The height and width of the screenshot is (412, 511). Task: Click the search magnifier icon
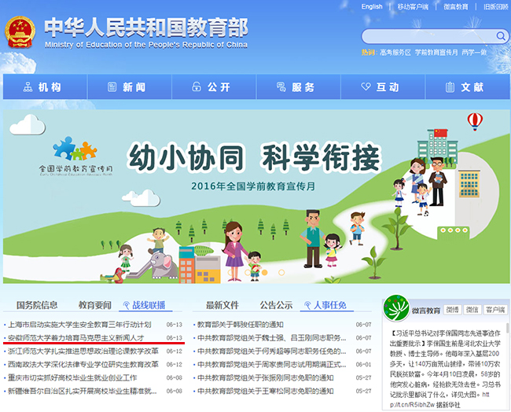point(499,37)
